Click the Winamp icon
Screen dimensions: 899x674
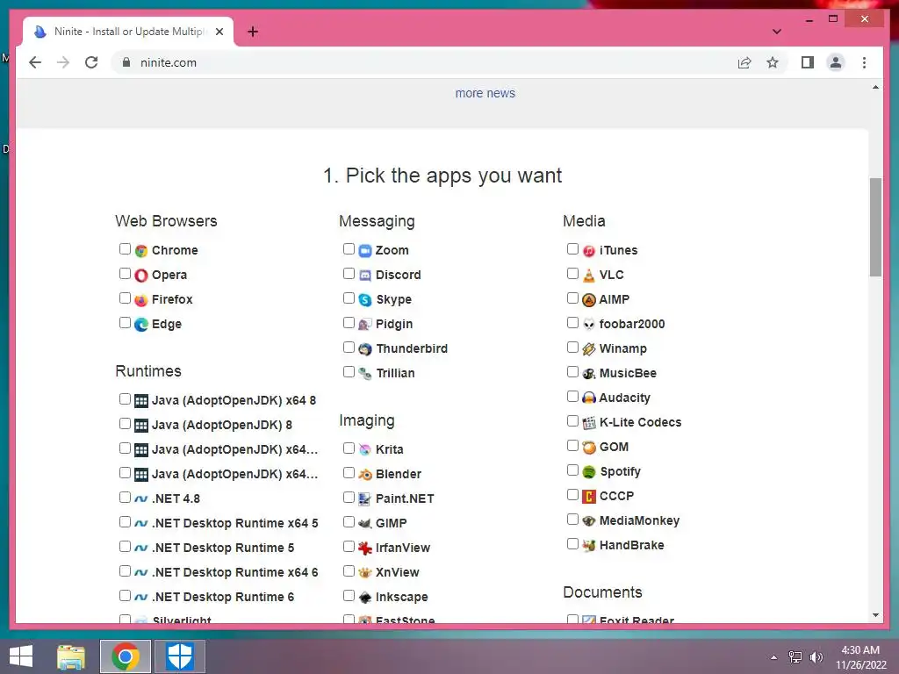tap(589, 349)
